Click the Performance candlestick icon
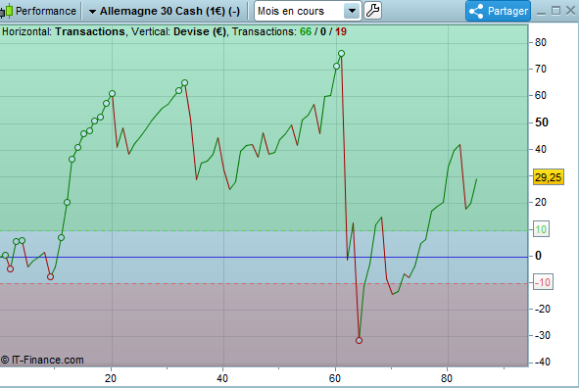Screen dimensions: 579x388 point(7,11)
